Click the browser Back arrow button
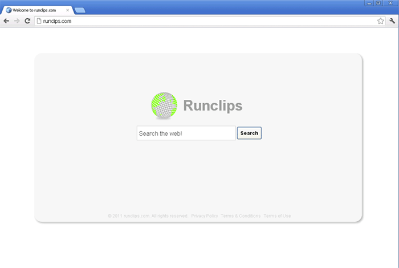The height and width of the screenshot is (268, 399). [6, 21]
